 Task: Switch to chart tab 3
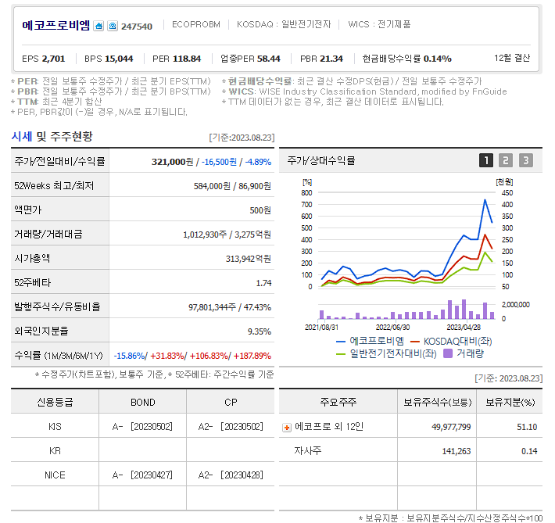tap(525, 160)
